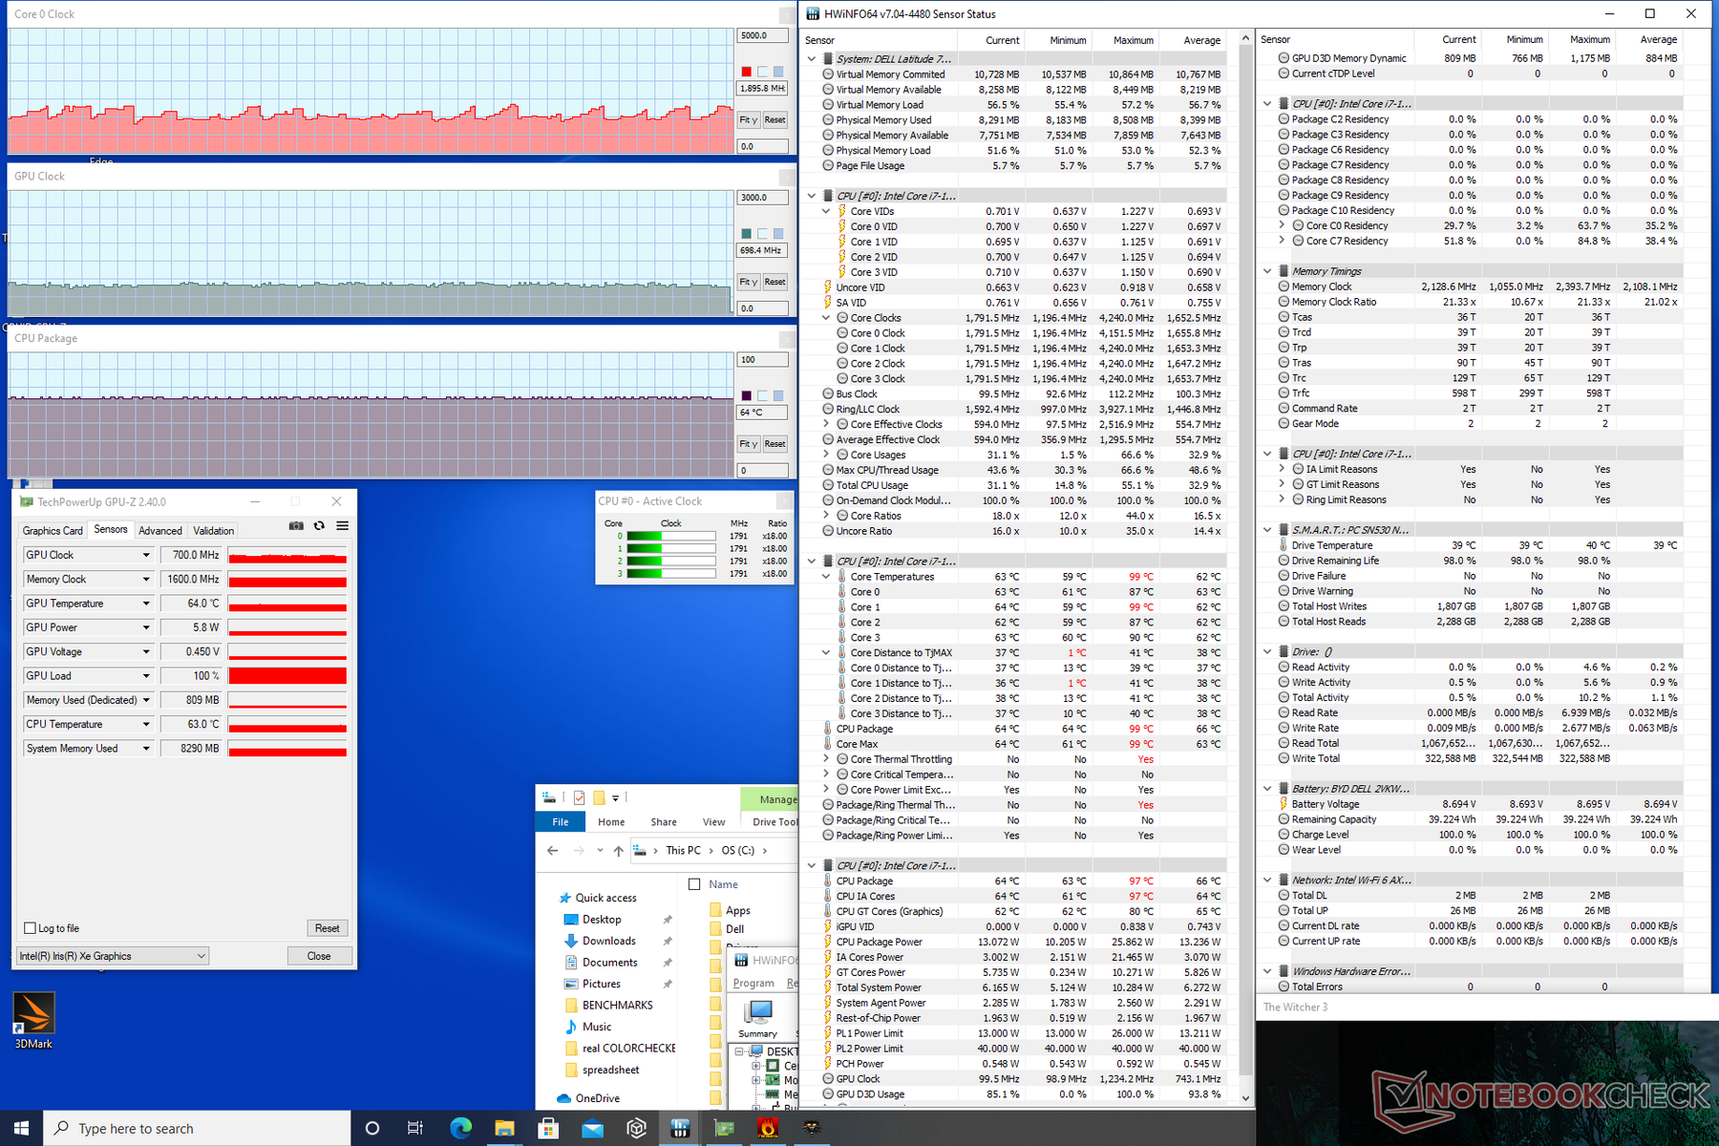Open the 3DMark desktop shortcut
This screenshot has width=1719, height=1146.
pyautogui.click(x=33, y=1021)
